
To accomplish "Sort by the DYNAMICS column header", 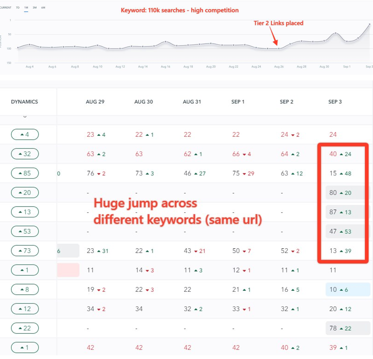I will click(x=25, y=102).
